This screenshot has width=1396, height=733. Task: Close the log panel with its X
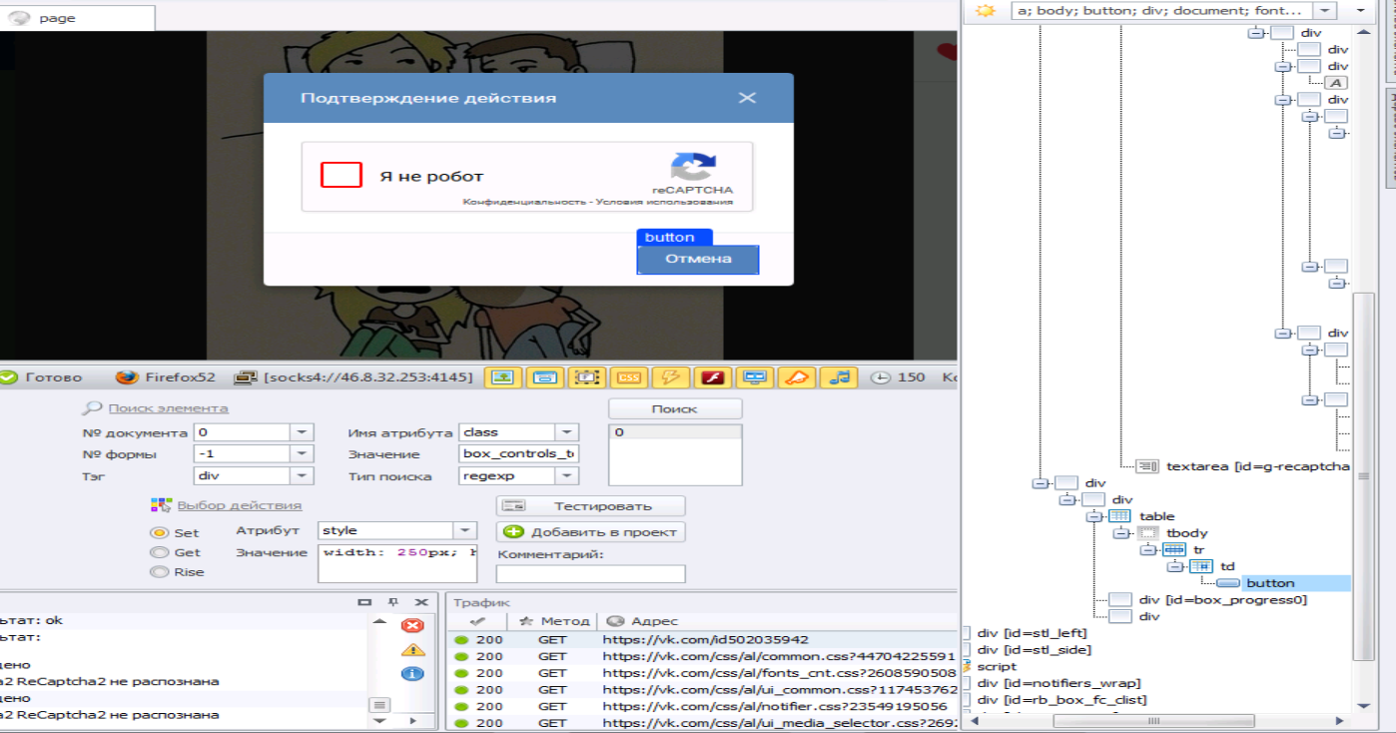tap(421, 602)
